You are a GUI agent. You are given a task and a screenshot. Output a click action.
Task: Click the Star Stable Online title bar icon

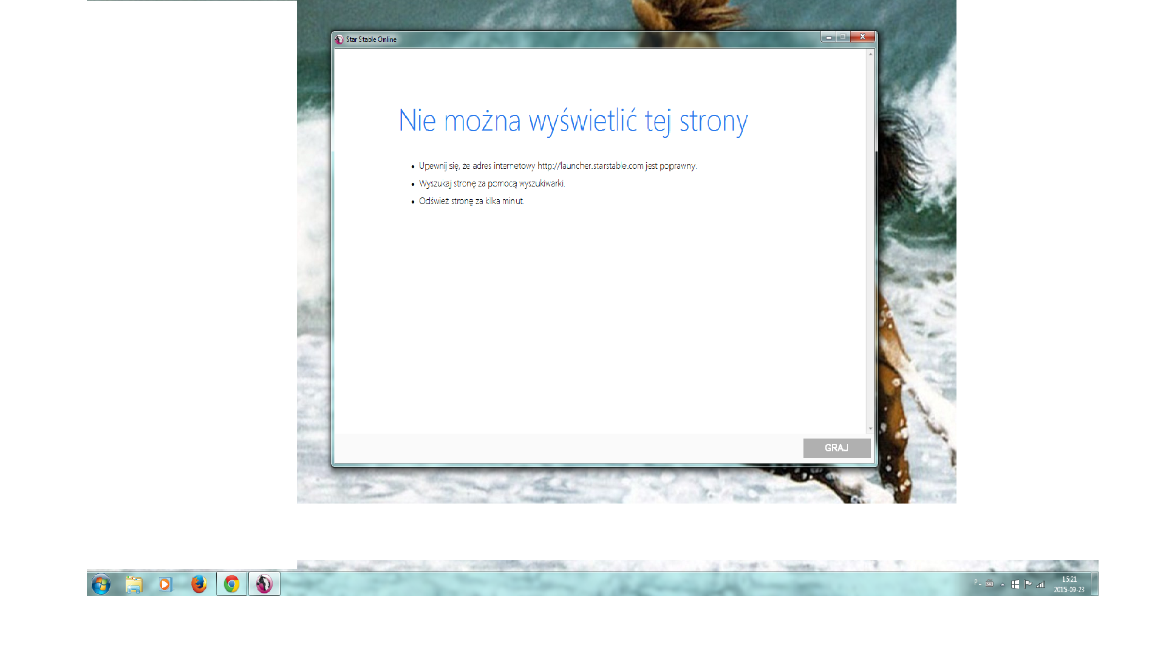pos(339,39)
